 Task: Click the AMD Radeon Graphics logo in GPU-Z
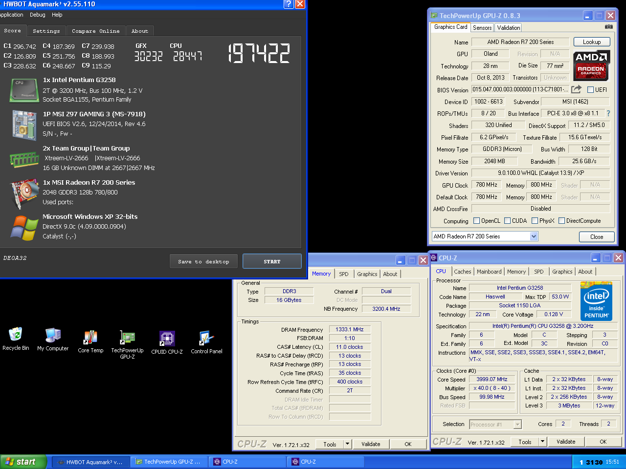coord(591,64)
